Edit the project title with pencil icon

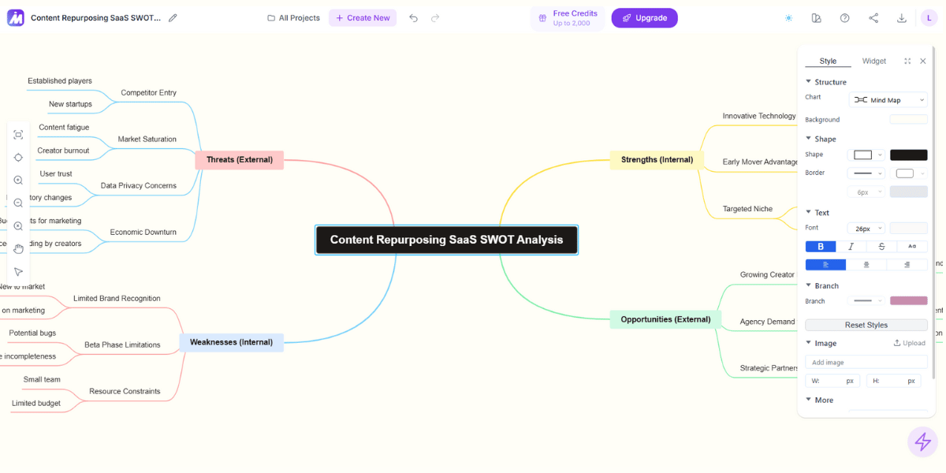[173, 18]
